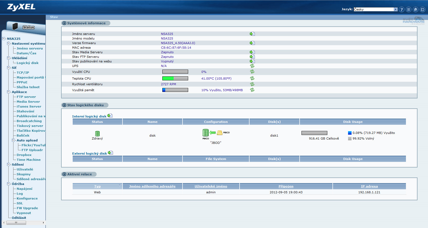Click icon beside Externí logický disk
The width and height of the screenshot is (428, 228).
click(x=110, y=153)
